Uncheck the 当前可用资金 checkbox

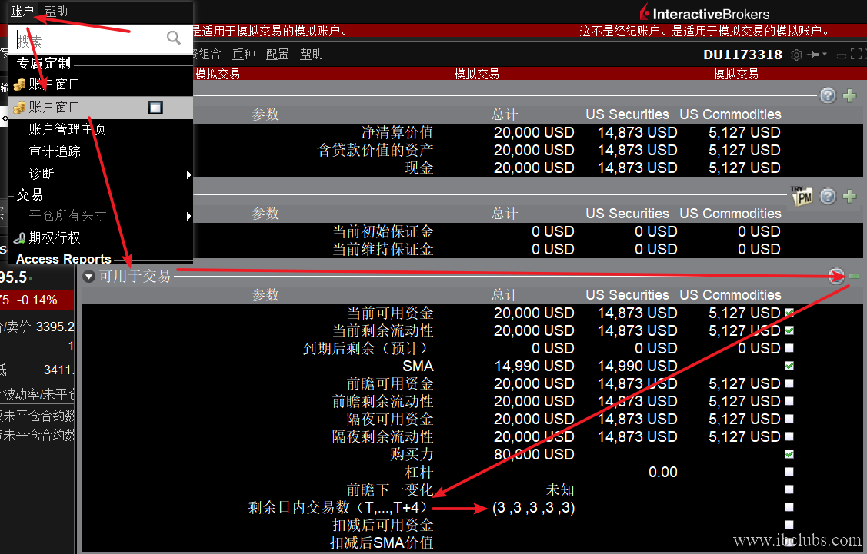[x=789, y=313]
